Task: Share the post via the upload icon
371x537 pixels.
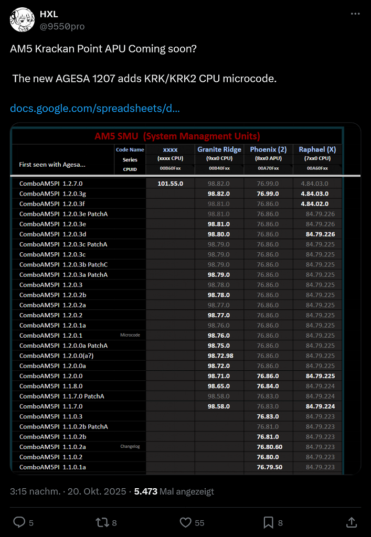Action: coord(352,522)
